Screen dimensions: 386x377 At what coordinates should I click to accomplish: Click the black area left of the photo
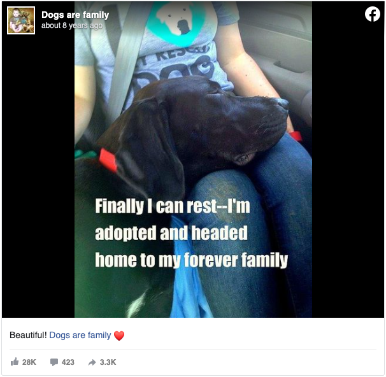tap(38, 172)
